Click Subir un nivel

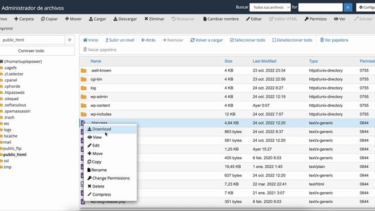120,40
